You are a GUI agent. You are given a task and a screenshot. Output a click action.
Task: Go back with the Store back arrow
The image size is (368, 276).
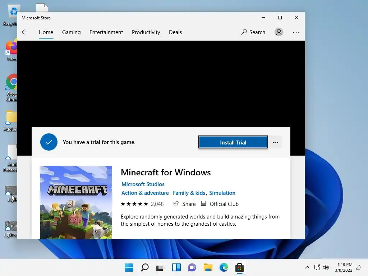(x=24, y=32)
